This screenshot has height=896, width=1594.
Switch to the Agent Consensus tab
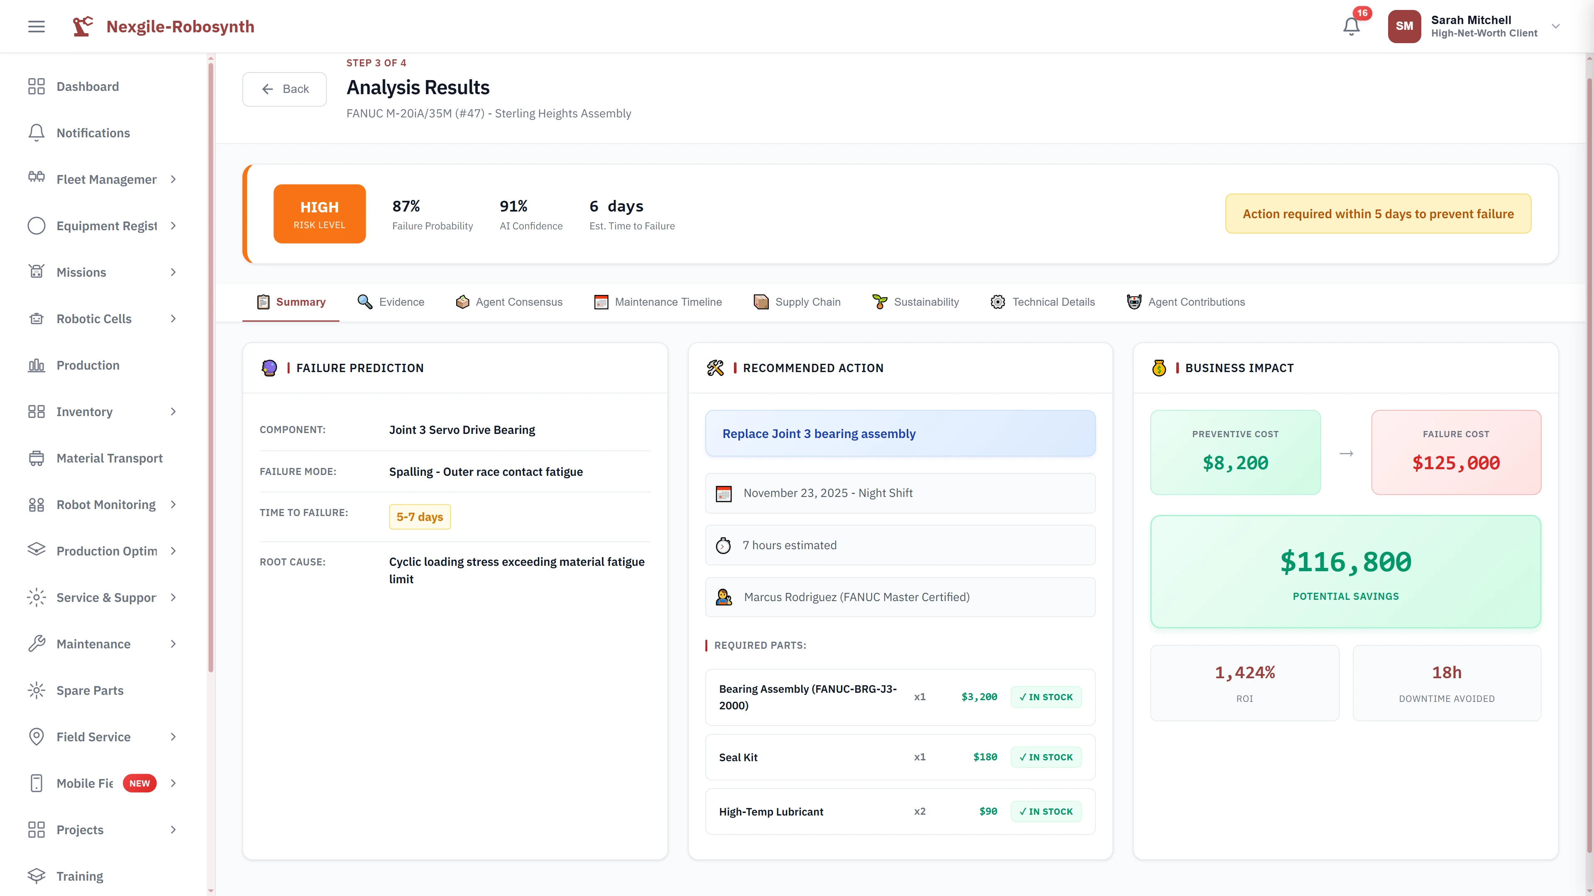click(x=508, y=302)
